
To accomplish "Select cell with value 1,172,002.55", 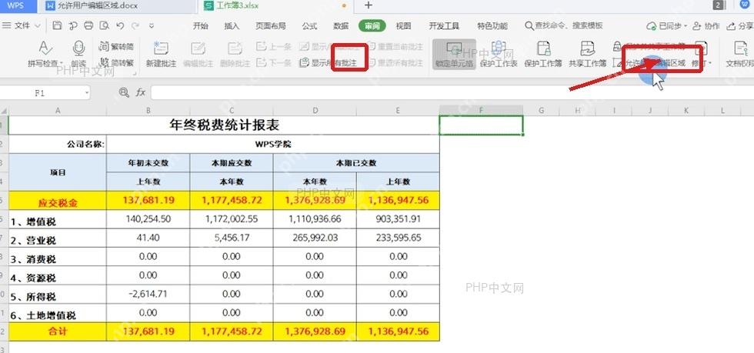I will click(x=232, y=219).
